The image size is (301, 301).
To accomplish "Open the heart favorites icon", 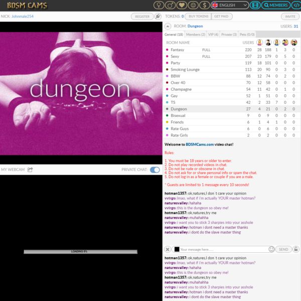I will [182, 6].
